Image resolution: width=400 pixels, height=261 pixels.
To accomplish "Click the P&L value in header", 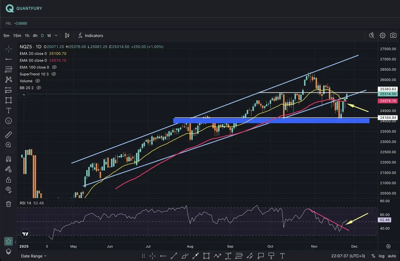I will [20, 23].
